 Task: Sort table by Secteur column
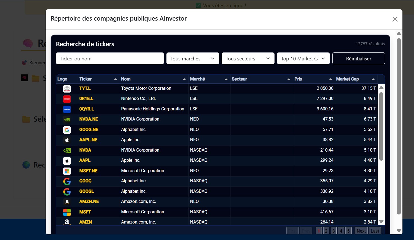(x=261, y=79)
